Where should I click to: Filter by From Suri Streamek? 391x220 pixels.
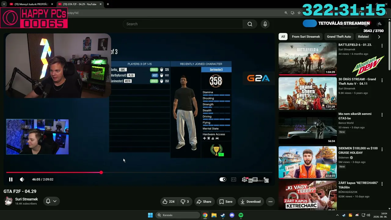pyautogui.click(x=306, y=37)
